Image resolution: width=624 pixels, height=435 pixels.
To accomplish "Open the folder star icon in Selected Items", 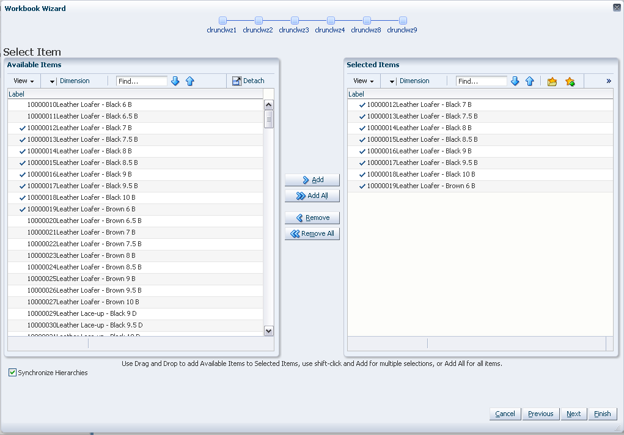I will point(552,82).
